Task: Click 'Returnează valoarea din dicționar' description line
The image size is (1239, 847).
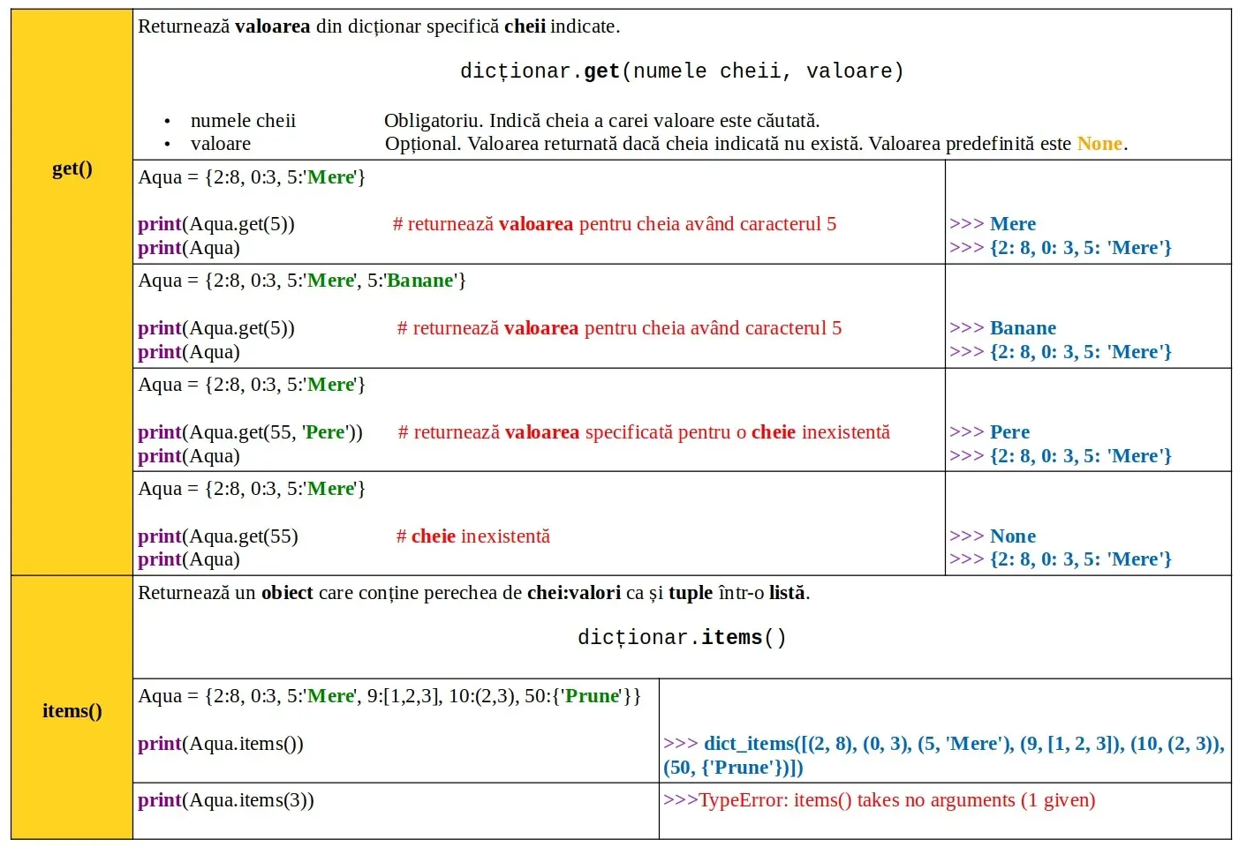Action: tap(379, 26)
